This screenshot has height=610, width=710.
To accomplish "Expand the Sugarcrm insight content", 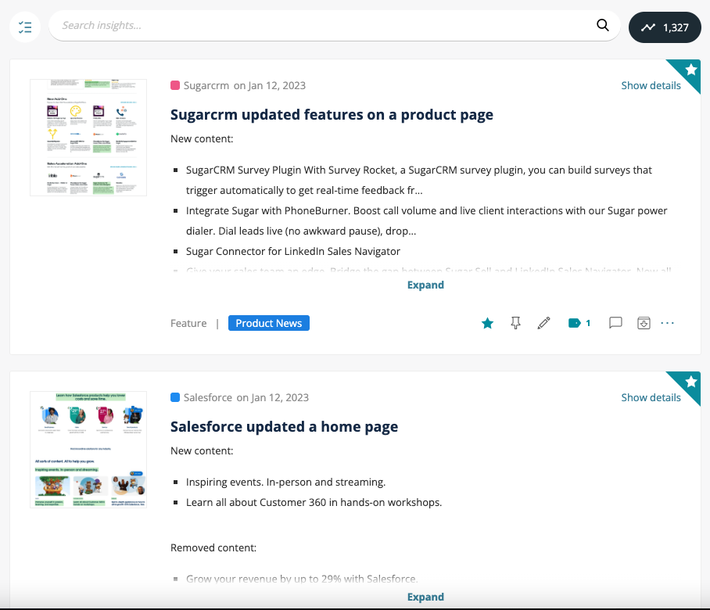I will (x=425, y=285).
